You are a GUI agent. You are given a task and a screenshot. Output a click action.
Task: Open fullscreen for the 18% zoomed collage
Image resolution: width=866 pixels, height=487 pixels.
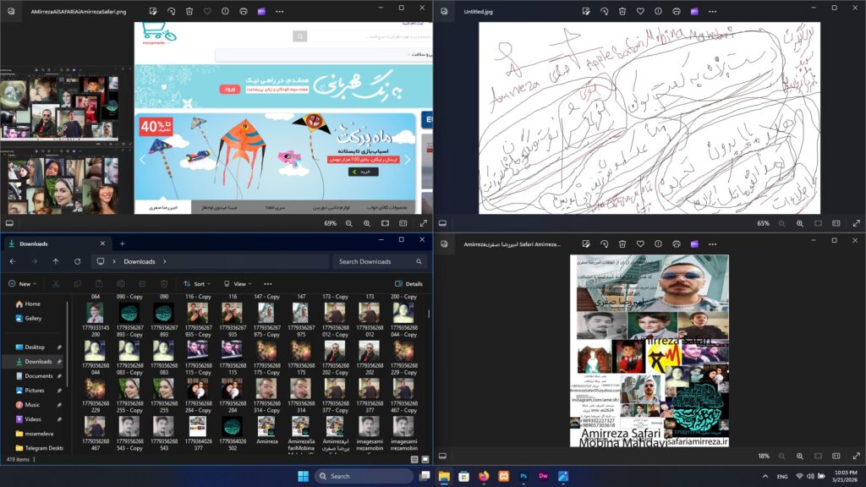[856, 456]
